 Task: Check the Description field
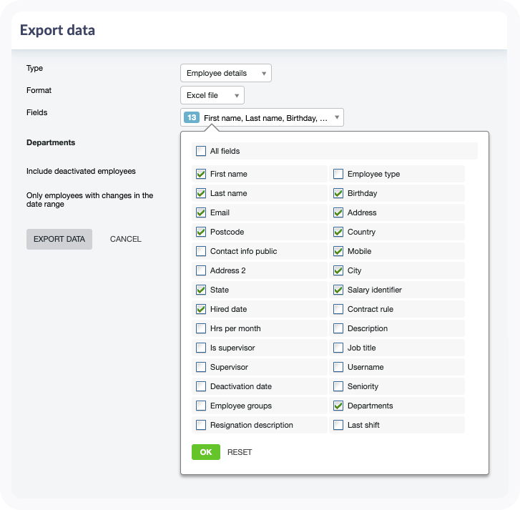coord(338,328)
